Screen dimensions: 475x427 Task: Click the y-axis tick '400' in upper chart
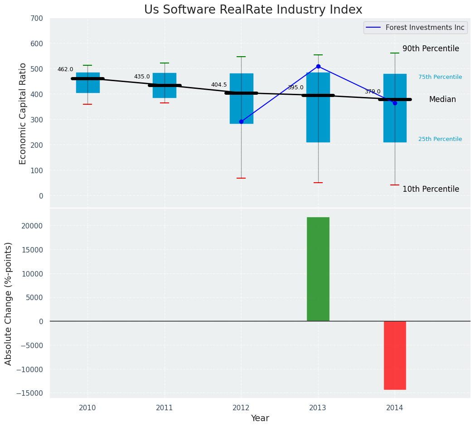point(37,95)
